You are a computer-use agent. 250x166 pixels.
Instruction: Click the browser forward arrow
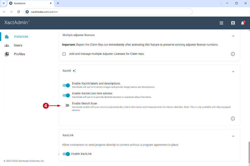click(x=11, y=12)
